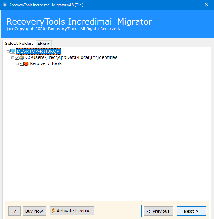Proceed with the Next > button
Image resolution: width=214 pixels, height=219 pixels.
click(x=192, y=211)
